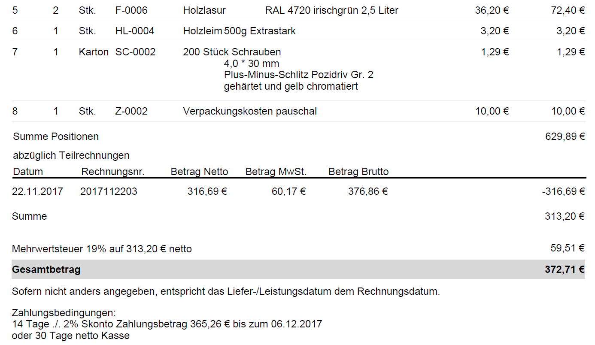
Task: Click the Betrag Netto column header
Action: pos(199,172)
